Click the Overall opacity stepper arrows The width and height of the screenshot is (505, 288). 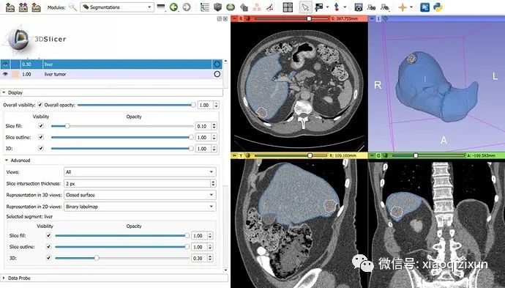coord(216,105)
